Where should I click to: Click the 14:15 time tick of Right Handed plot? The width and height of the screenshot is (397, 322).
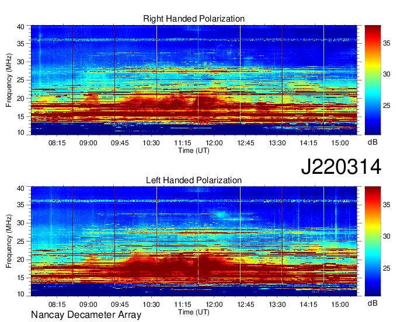tap(309, 143)
